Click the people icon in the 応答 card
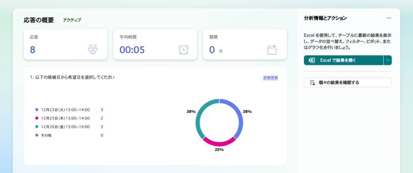Screen dimensions: 413x173 click(93, 50)
